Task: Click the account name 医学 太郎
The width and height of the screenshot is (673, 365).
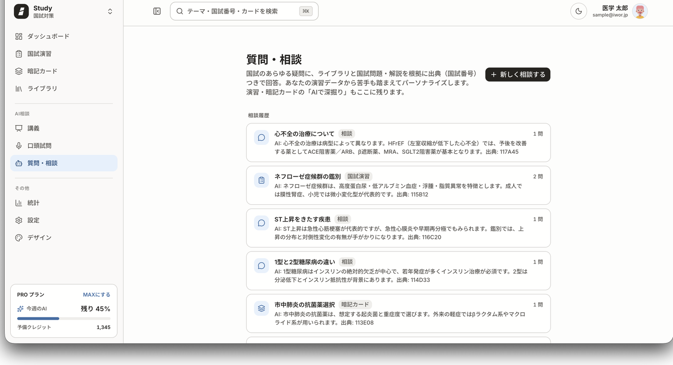Action: pyautogui.click(x=615, y=8)
